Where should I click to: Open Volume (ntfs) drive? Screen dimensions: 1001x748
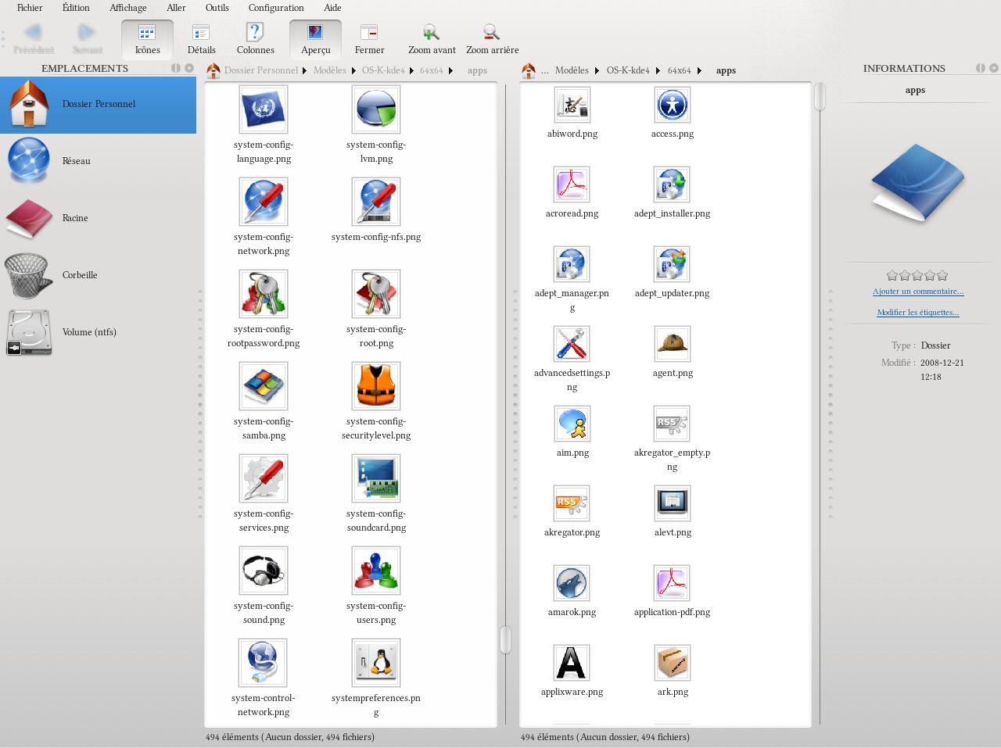click(98, 332)
